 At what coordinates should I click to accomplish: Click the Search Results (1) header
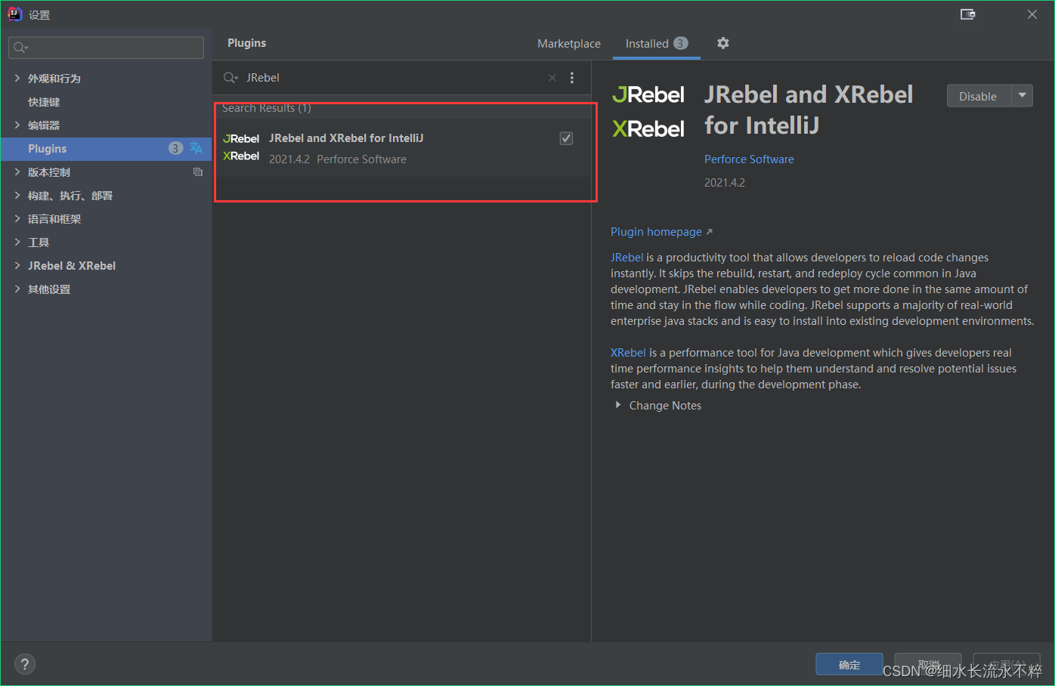(267, 108)
